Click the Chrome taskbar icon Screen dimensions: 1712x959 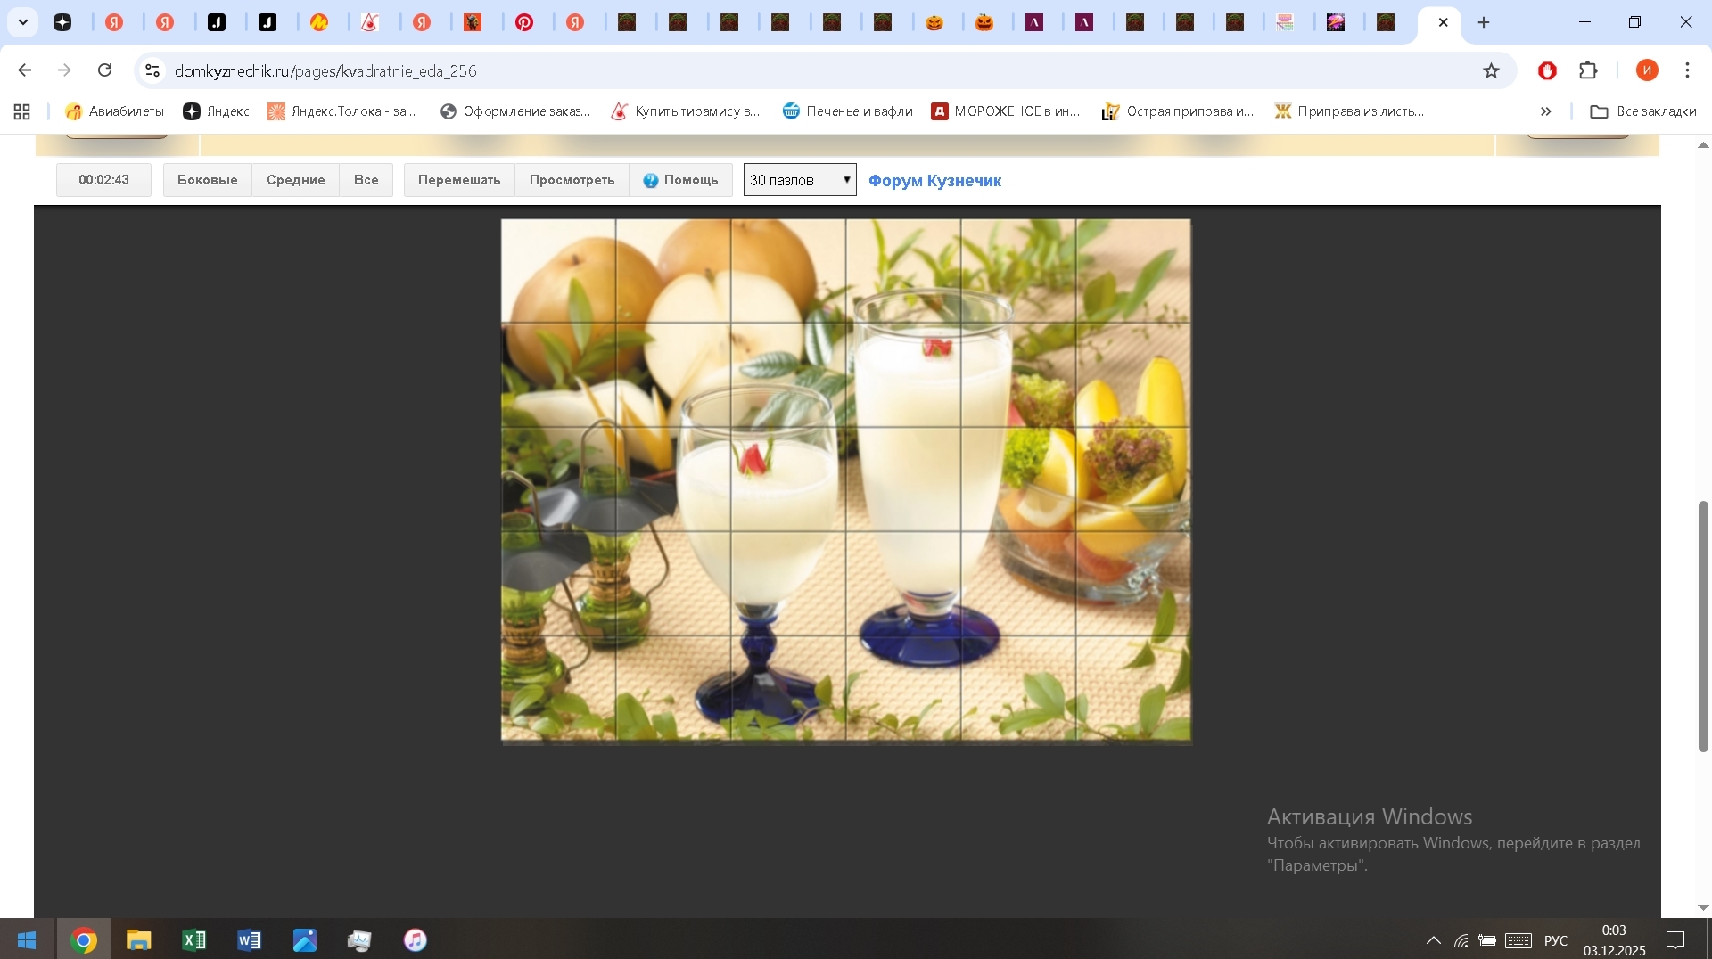pyautogui.click(x=84, y=939)
